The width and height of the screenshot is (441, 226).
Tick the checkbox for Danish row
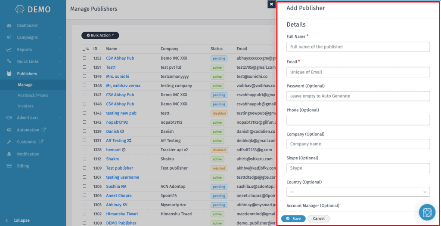pyautogui.click(x=84, y=131)
